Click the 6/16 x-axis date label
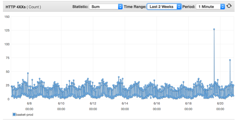 click(157, 103)
